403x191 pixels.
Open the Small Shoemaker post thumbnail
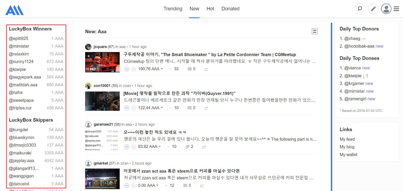tap(102, 62)
